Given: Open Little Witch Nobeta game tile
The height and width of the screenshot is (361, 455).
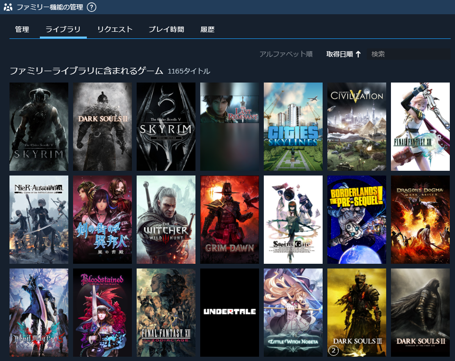Looking at the screenshot, I should (293, 312).
